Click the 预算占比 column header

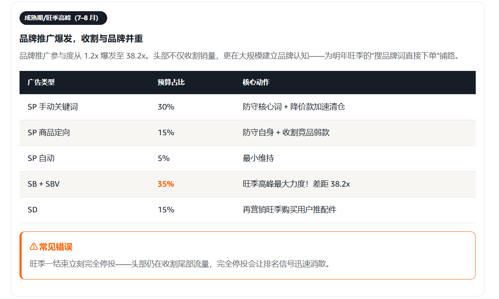171,82
